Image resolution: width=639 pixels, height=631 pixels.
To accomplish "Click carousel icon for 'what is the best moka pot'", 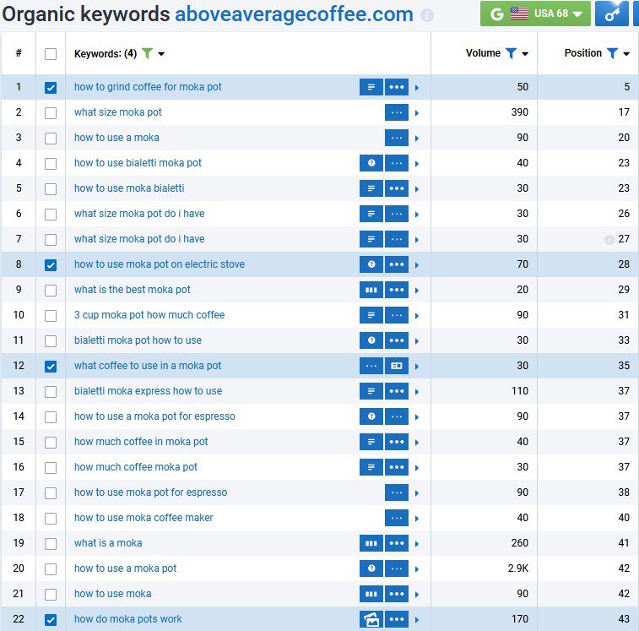I will pyautogui.click(x=371, y=290).
